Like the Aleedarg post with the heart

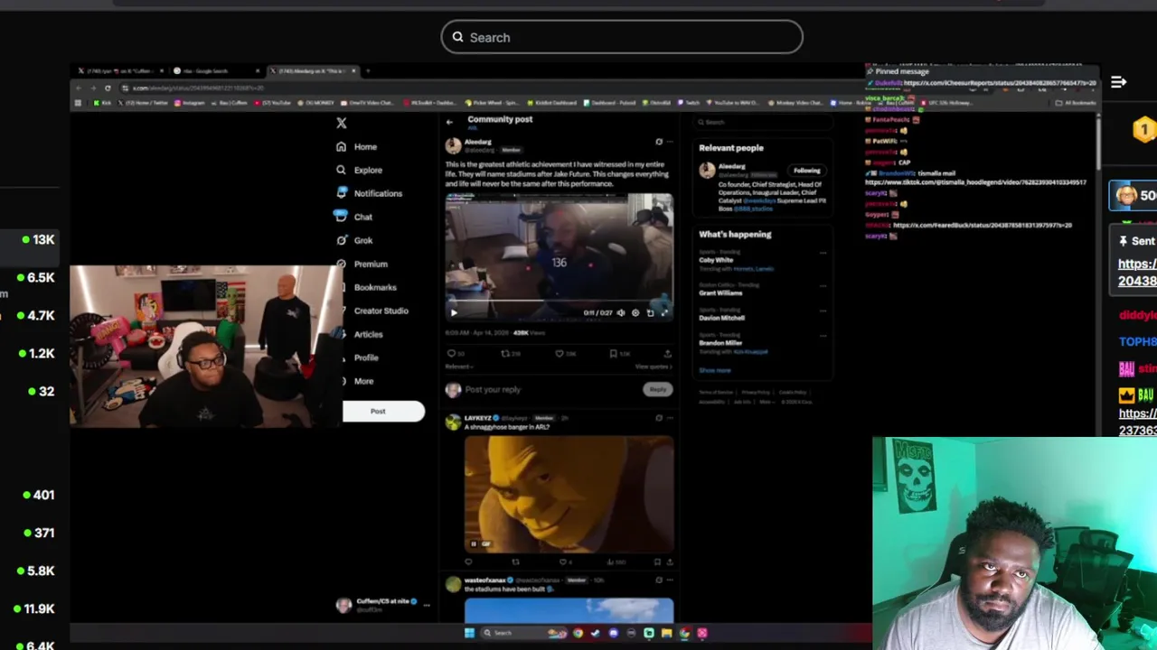(560, 354)
